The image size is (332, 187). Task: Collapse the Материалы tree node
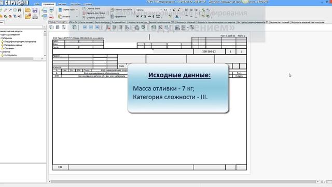(1, 38)
